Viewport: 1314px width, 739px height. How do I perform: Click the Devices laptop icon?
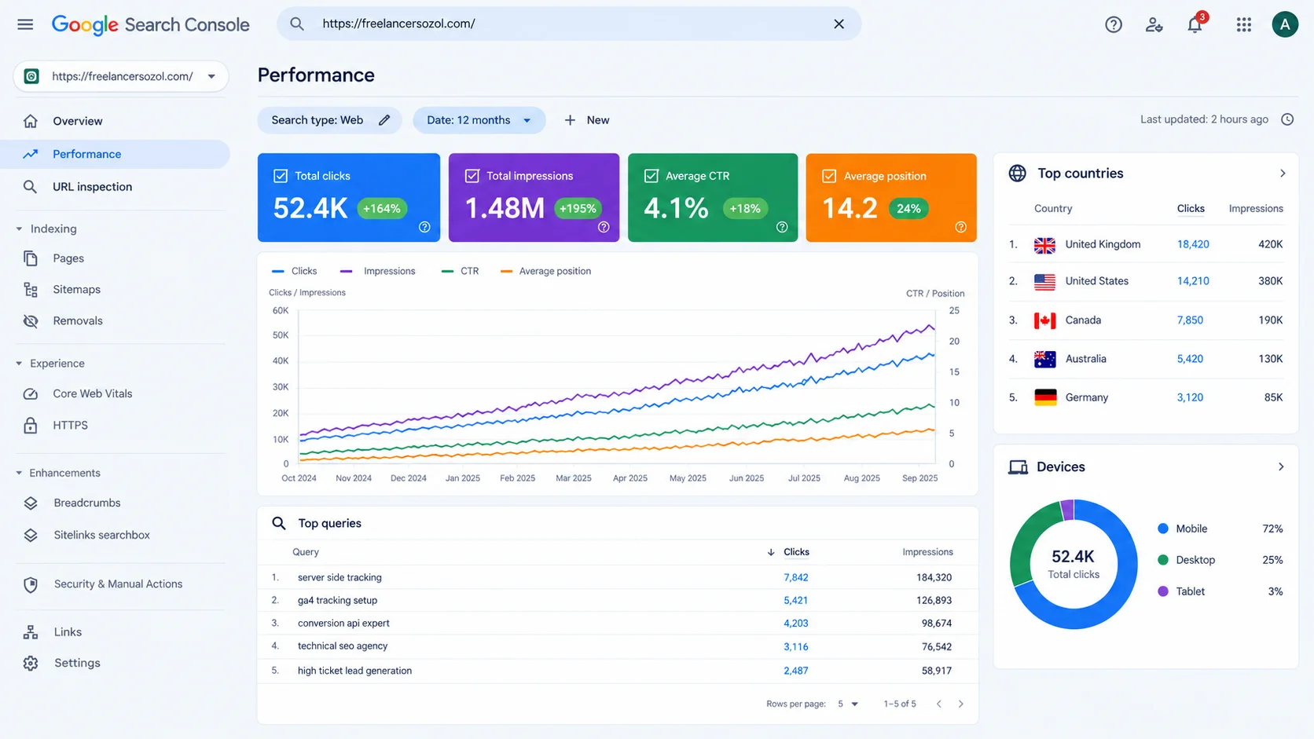tap(1018, 467)
